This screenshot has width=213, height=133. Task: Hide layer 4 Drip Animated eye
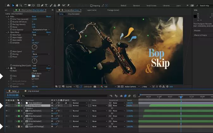(7, 116)
